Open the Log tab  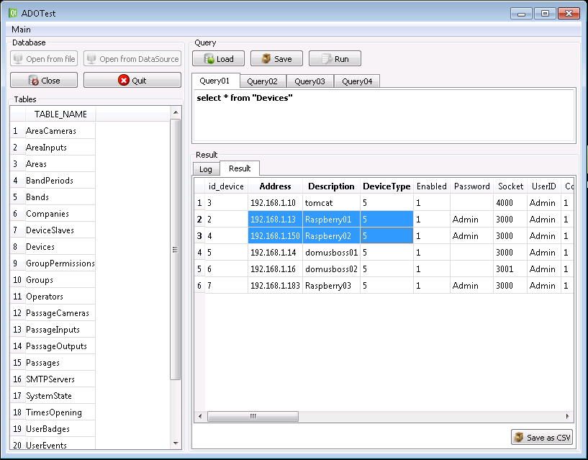pyautogui.click(x=206, y=169)
